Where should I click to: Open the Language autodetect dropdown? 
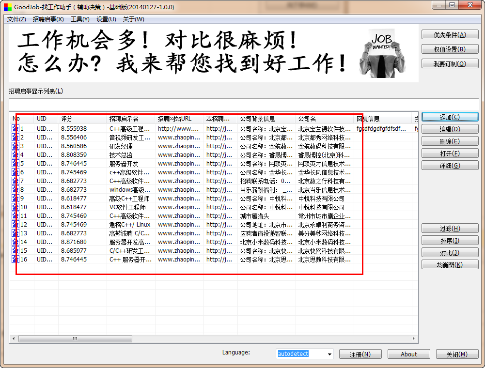coord(330,354)
